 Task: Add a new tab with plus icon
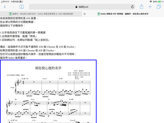150,7
